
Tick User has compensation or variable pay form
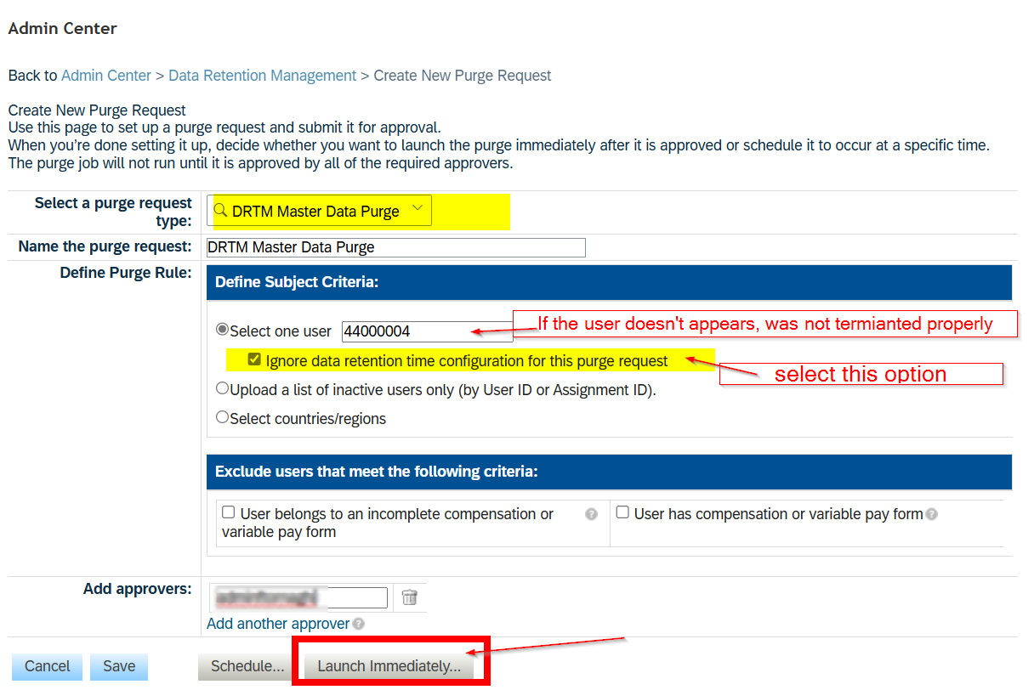(x=622, y=513)
